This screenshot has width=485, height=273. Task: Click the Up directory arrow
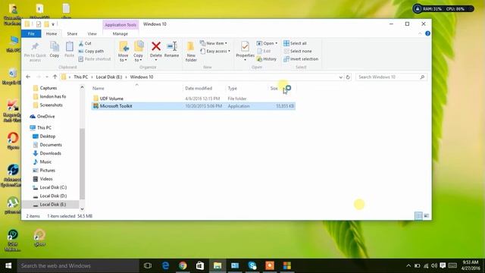click(x=55, y=77)
